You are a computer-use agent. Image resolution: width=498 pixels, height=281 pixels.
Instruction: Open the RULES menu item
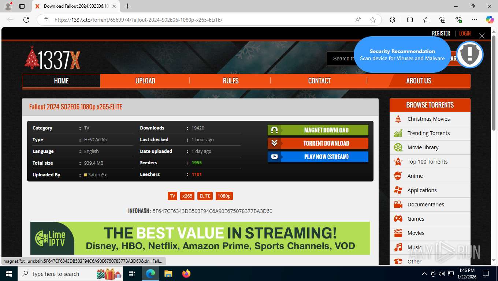pyautogui.click(x=231, y=81)
